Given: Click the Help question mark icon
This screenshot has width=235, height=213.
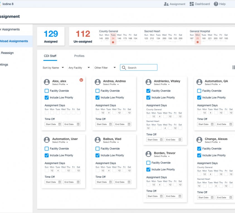Looking at the screenshot, I should (216, 4).
